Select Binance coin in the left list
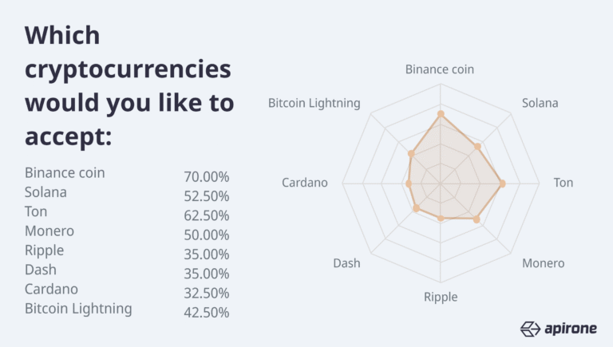This screenshot has height=347, width=613. (65, 172)
